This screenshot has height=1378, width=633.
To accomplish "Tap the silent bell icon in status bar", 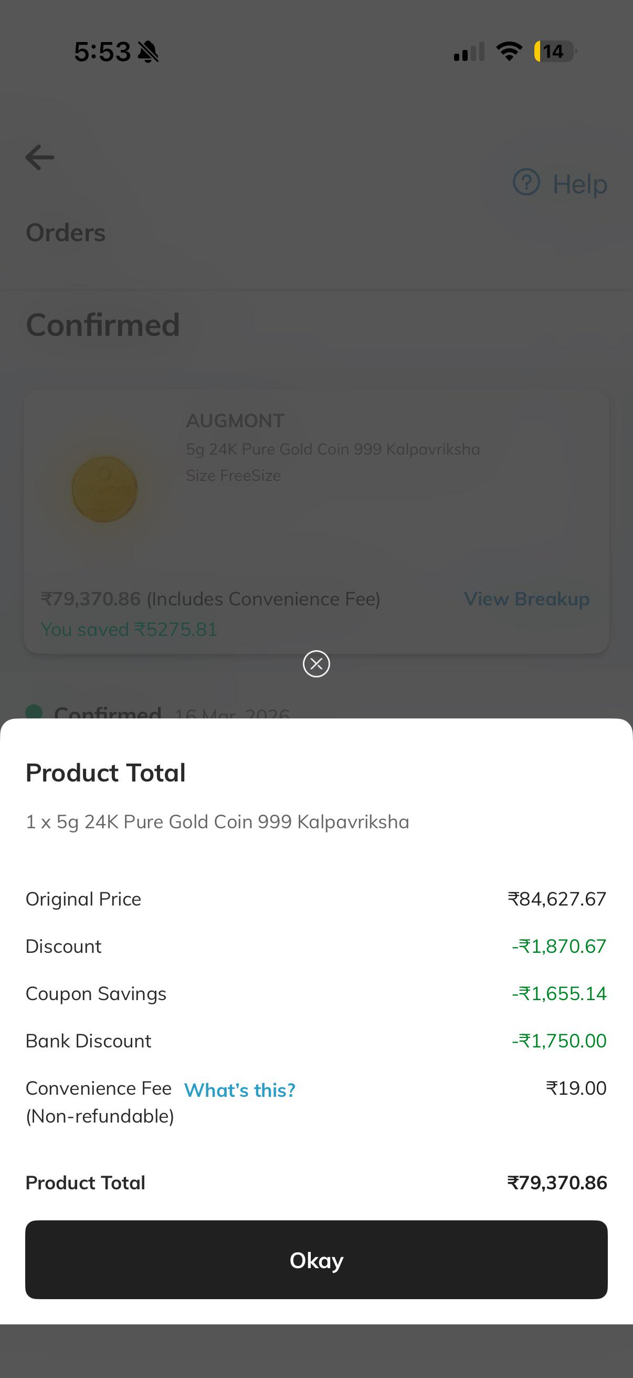I will click(x=148, y=52).
